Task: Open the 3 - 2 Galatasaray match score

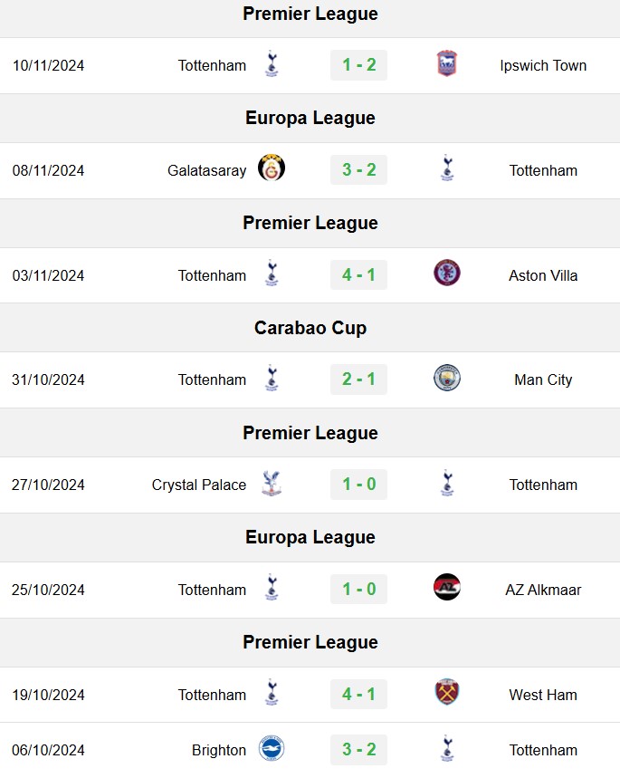Action: [358, 169]
